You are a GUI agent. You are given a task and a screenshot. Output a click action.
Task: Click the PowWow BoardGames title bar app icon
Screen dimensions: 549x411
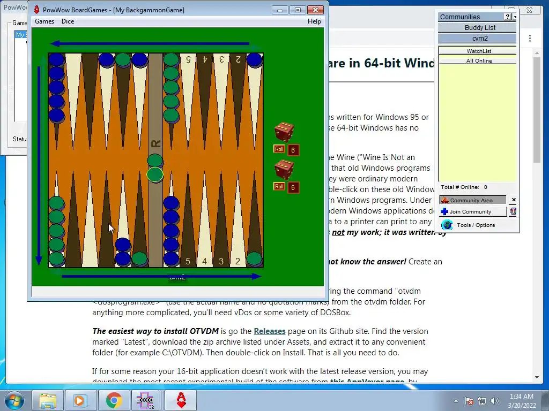point(36,10)
